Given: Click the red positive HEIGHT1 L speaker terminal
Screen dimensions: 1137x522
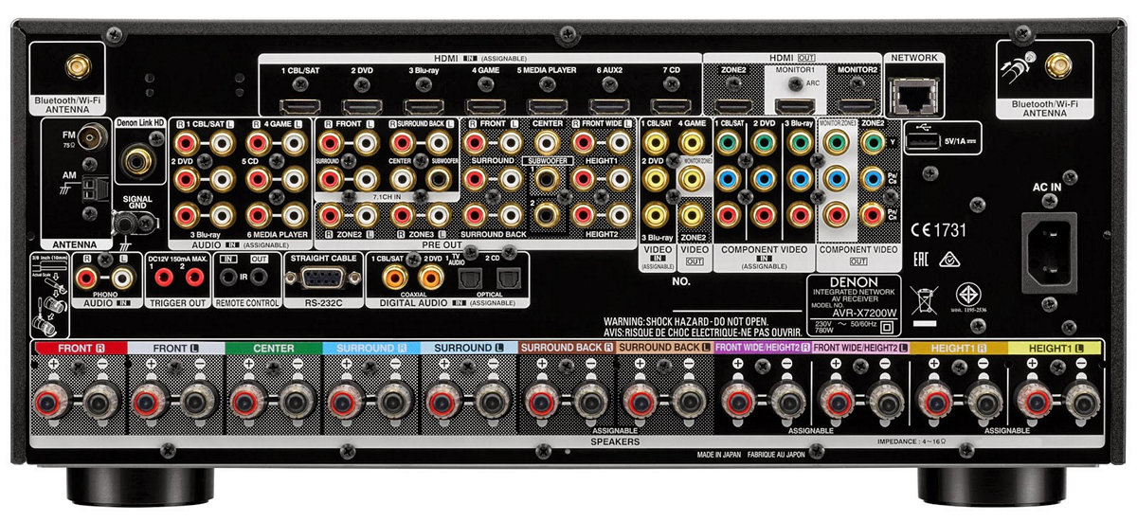Looking at the screenshot, I should pos(1032,404).
